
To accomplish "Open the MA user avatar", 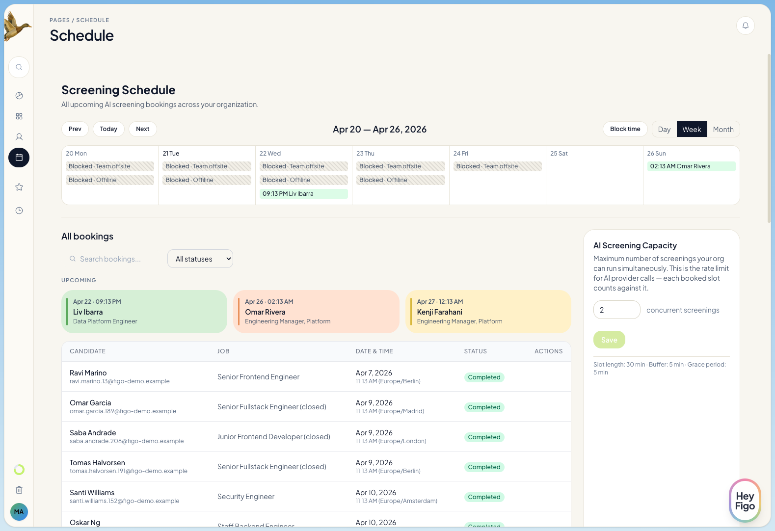I will click(19, 512).
